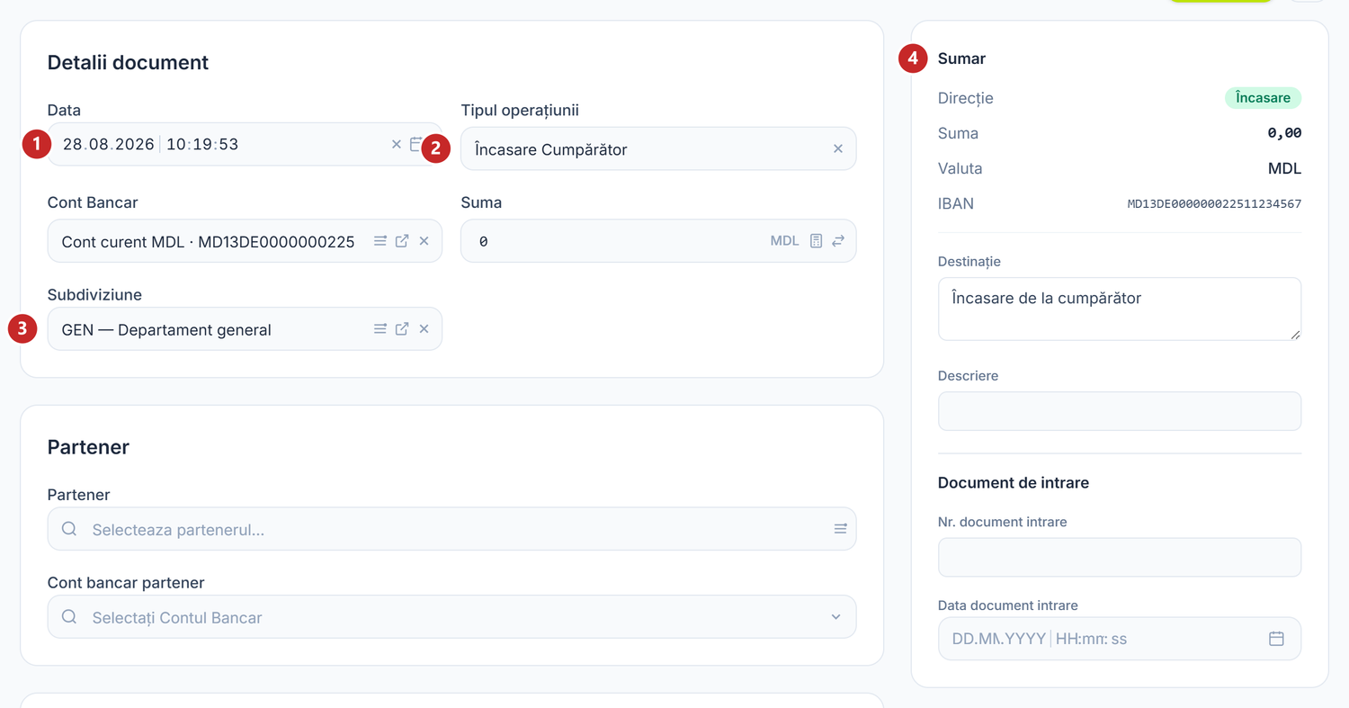Click the green Încasare direction badge
The width and height of the screenshot is (1349, 708).
1263,98
